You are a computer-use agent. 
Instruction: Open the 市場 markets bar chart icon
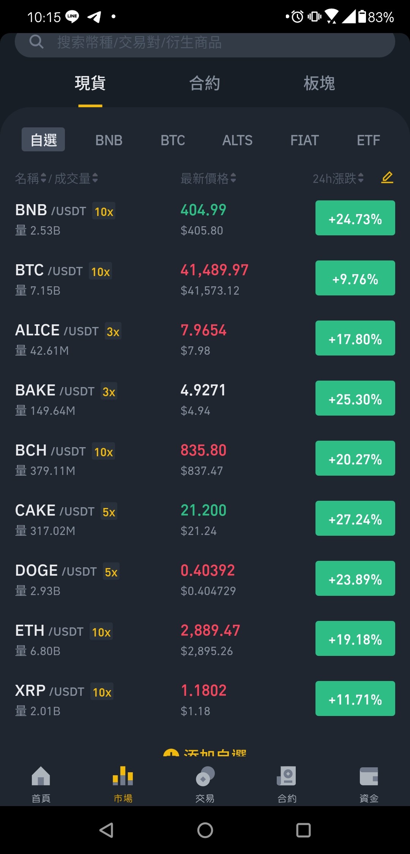tap(123, 776)
